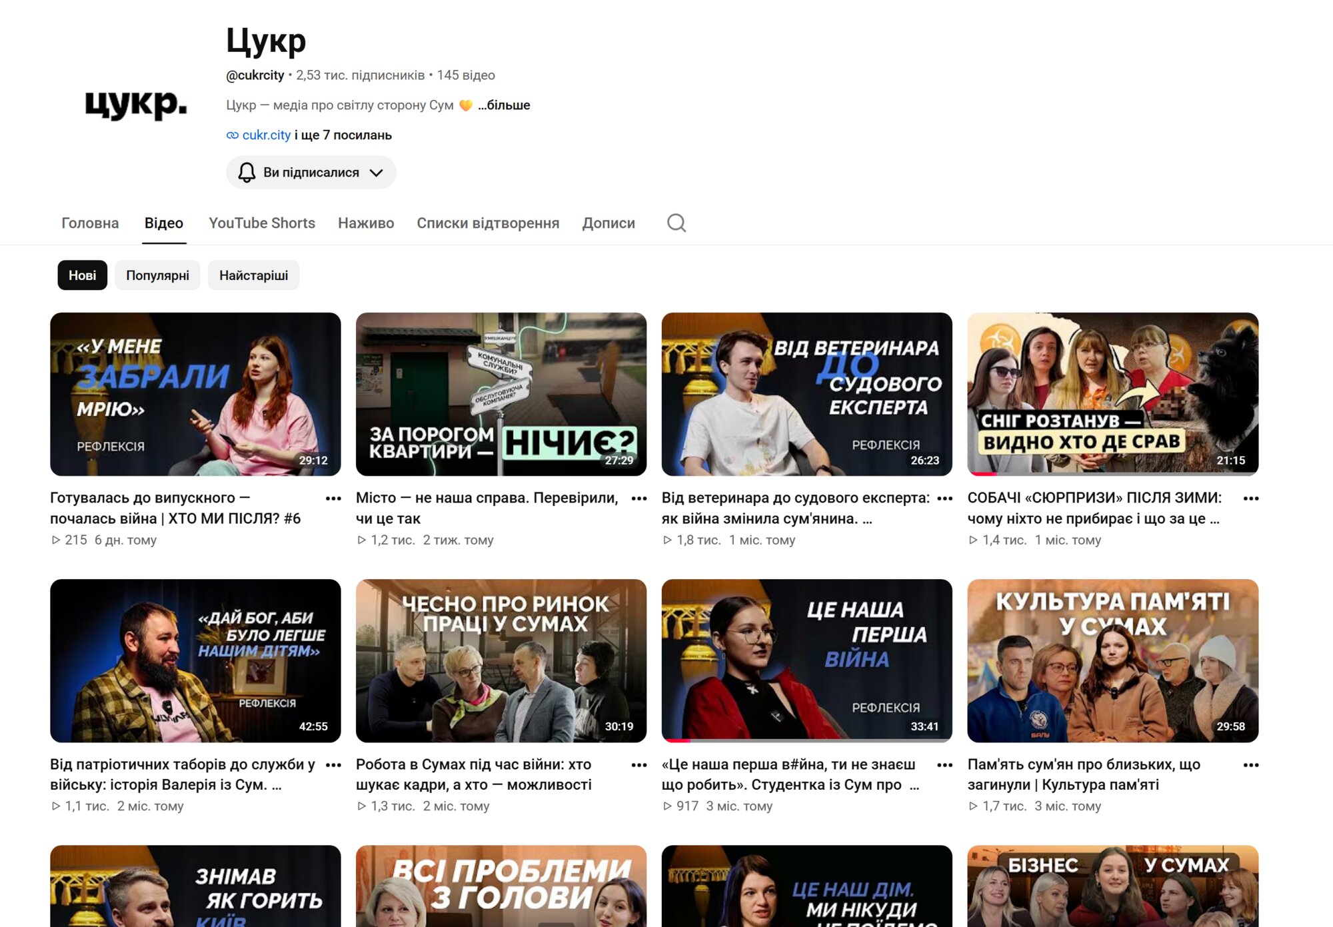Click the '917' view count text
This screenshot has width=1333, height=927.
tap(688, 806)
